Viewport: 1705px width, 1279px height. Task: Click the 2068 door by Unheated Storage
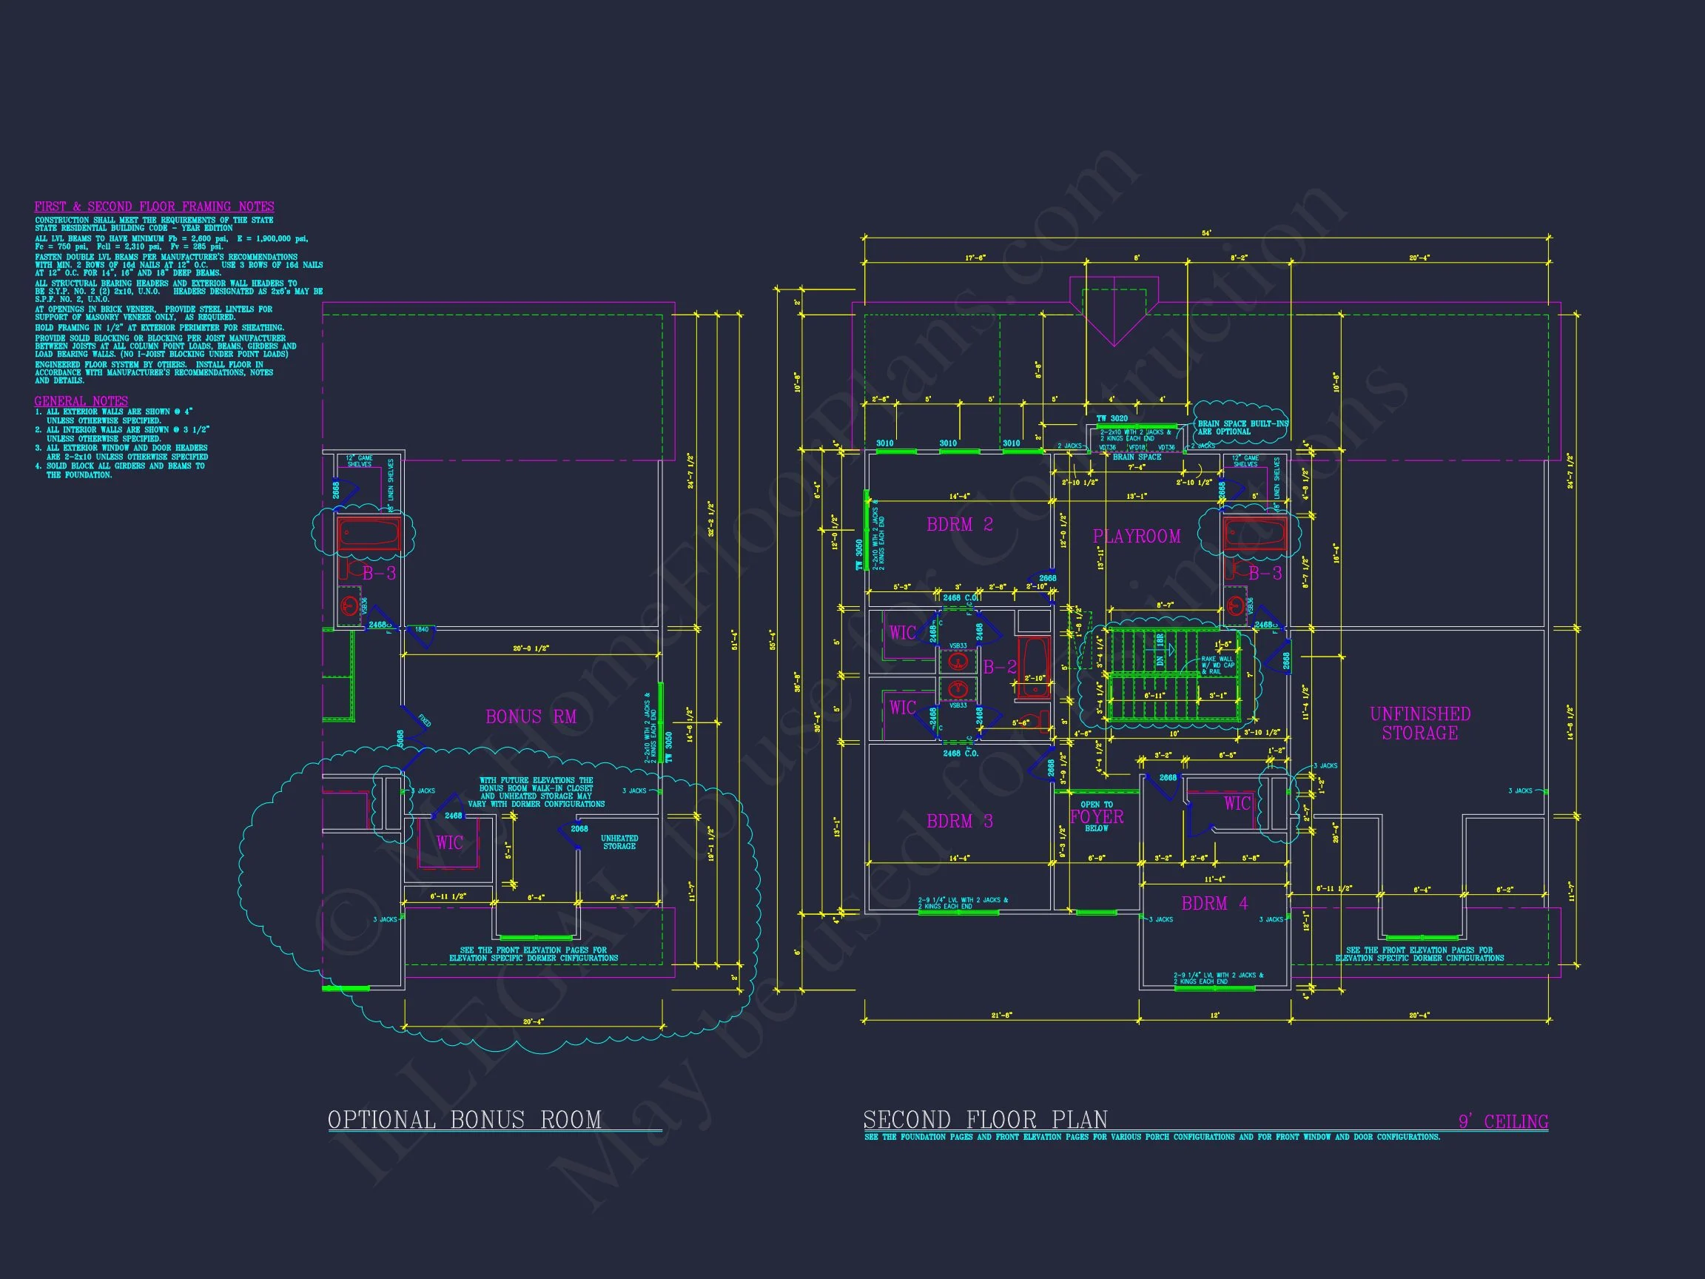pos(576,831)
